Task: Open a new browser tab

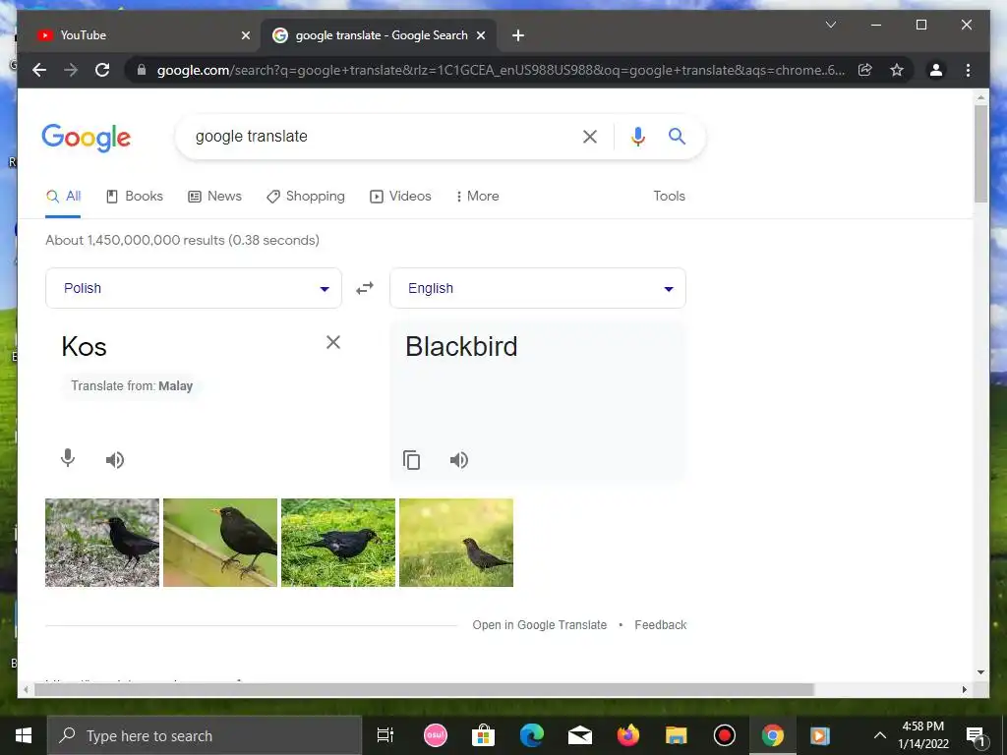Action: coord(518,35)
